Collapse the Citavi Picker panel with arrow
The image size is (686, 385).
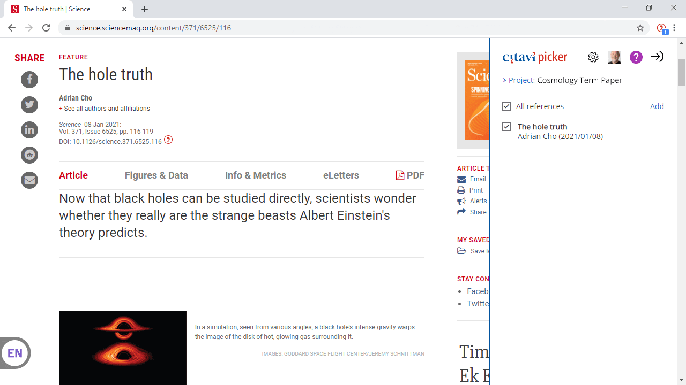pos(657,57)
